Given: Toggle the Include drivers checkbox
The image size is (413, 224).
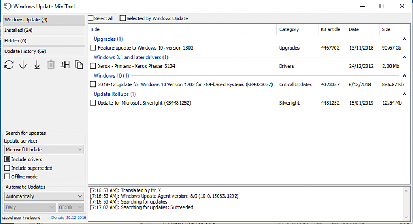Looking at the screenshot, I should [x=7, y=159].
